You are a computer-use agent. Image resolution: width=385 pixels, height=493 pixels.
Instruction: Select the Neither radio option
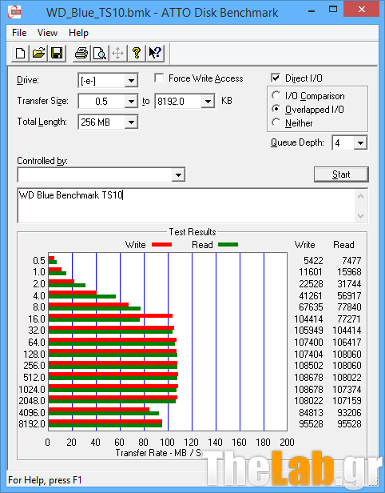click(x=276, y=122)
